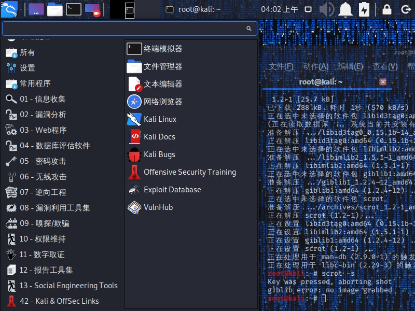
Task: Open 01 - 信息收集 category
Action: pos(62,99)
